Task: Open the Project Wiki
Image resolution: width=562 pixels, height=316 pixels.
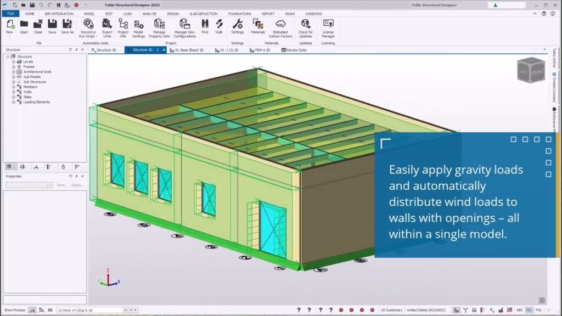Action: (x=123, y=29)
